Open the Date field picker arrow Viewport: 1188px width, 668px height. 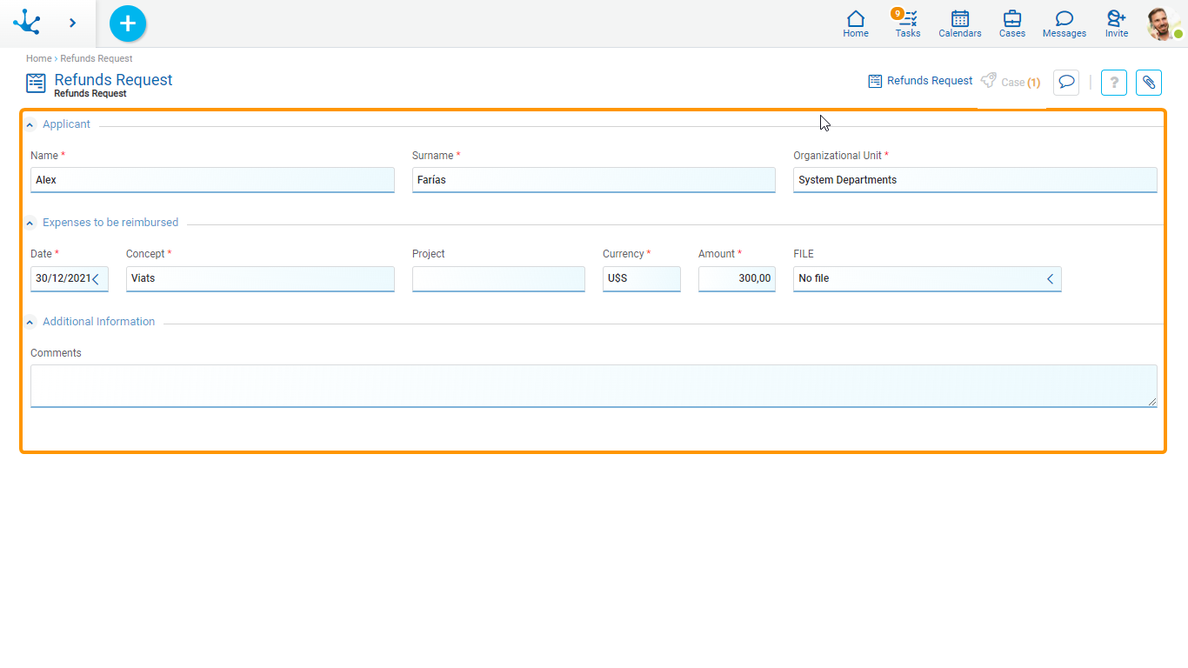[96, 279]
